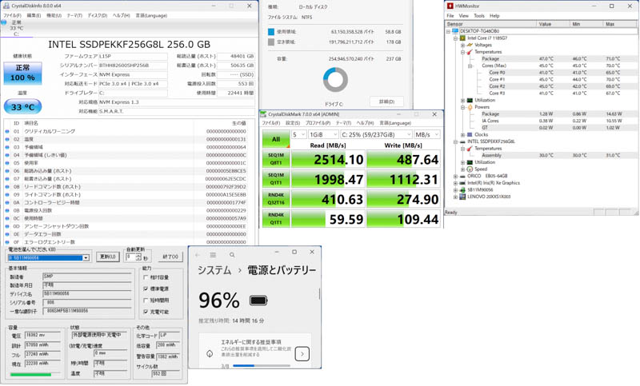The image size is (640, 386).
Task: Click the 正常 100% health status button
Action: tap(23, 73)
